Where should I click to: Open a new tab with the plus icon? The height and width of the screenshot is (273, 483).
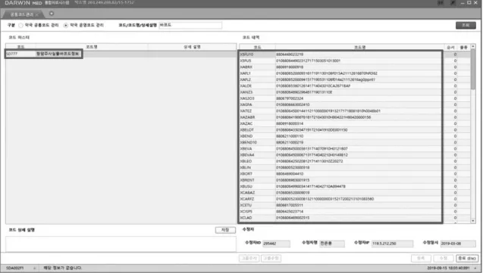coord(52,14)
